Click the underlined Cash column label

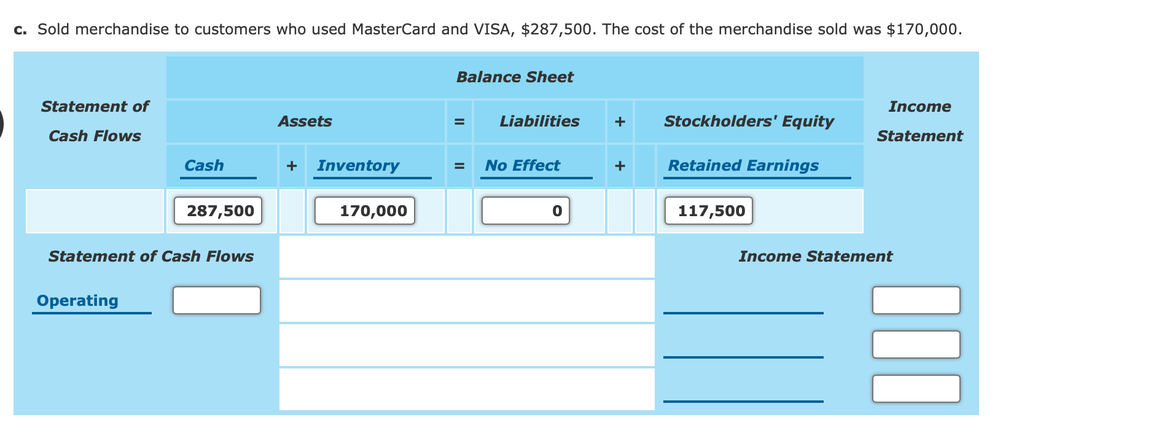click(x=204, y=165)
